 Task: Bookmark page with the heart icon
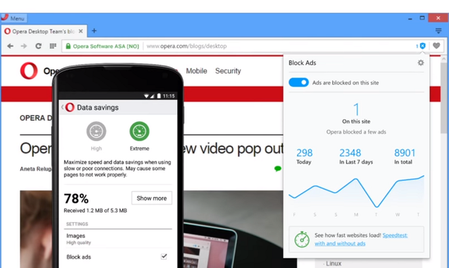click(436, 46)
